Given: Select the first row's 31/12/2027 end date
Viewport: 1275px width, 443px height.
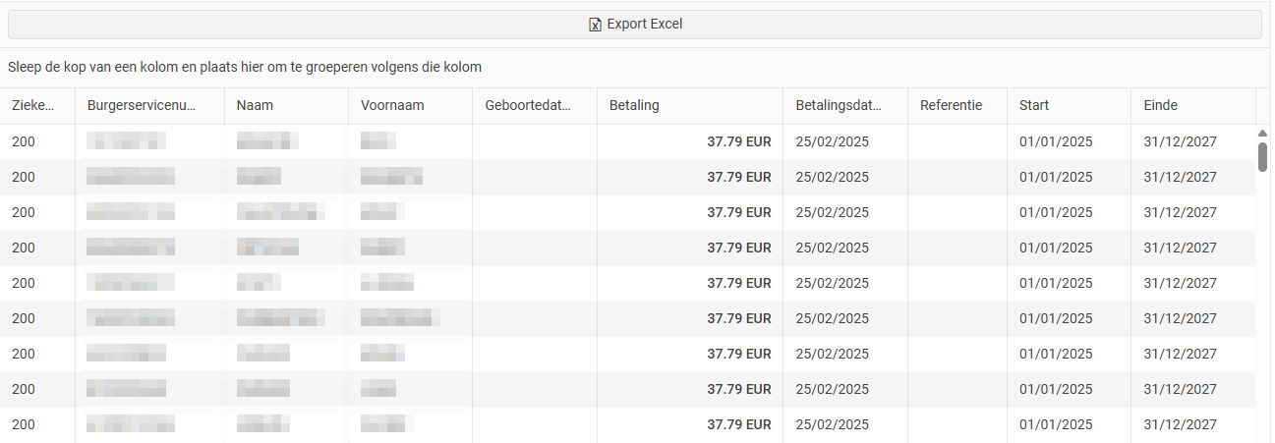Looking at the screenshot, I should point(1180,141).
